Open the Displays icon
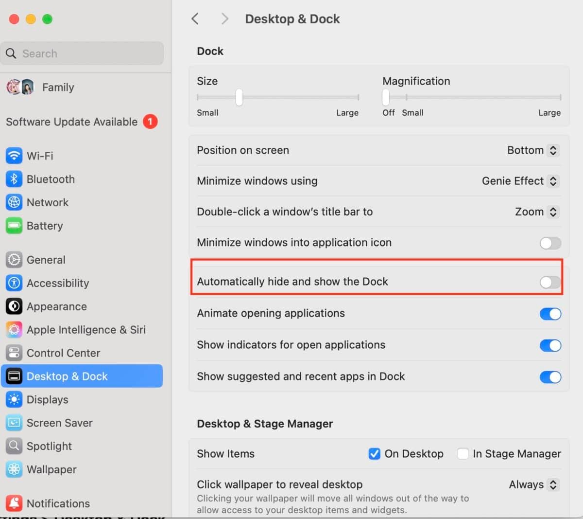 pyautogui.click(x=14, y=400)
